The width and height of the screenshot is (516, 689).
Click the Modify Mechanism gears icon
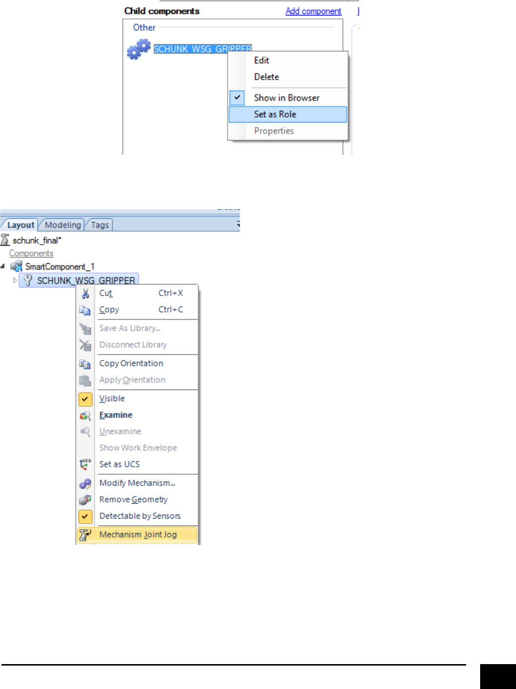click(85, 483)
